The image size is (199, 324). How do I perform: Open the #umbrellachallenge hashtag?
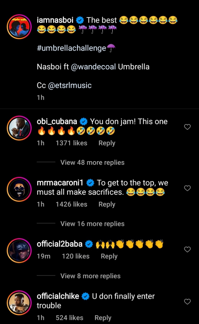(x=72, y=48)
